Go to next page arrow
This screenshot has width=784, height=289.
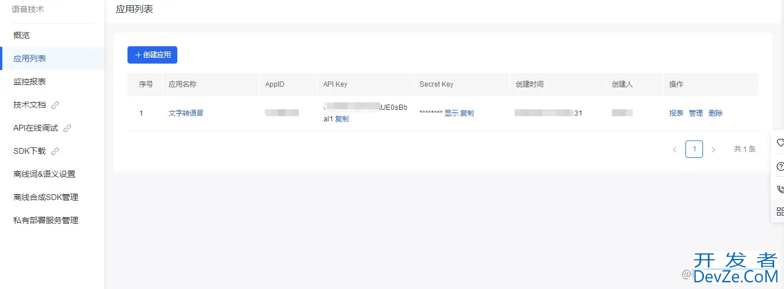pyautogui.click(x=713, y=149)
